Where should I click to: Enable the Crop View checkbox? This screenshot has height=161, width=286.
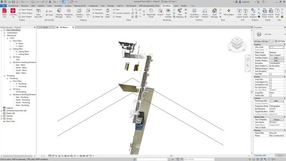270,80
